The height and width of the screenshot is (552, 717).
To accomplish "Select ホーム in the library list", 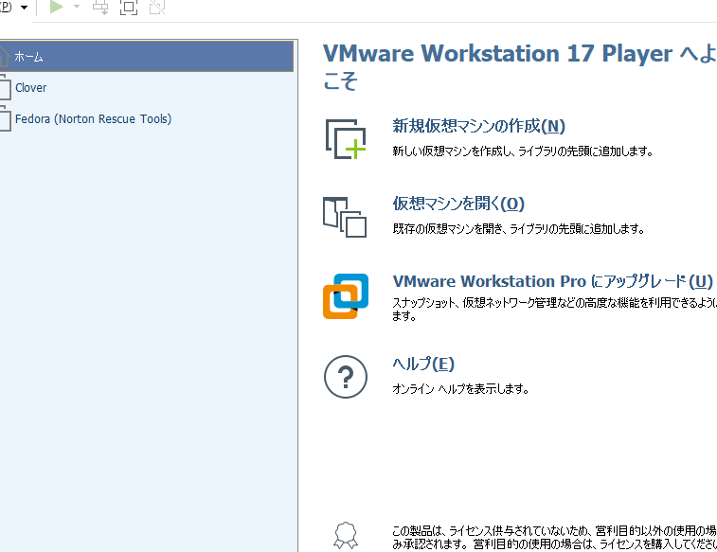I will [146, 56].
